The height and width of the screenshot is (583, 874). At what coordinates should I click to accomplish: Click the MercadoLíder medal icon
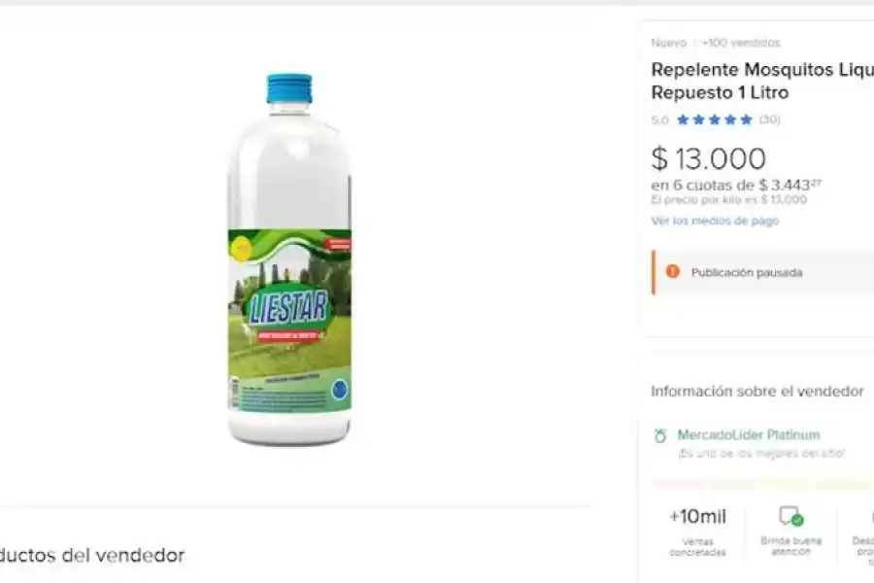pyautogui.click(x=660, y=435)
